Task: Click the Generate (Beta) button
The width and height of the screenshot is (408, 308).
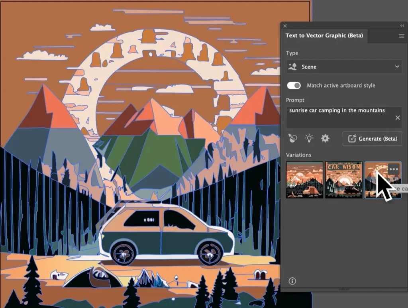Action: click(x=372, y=139)
